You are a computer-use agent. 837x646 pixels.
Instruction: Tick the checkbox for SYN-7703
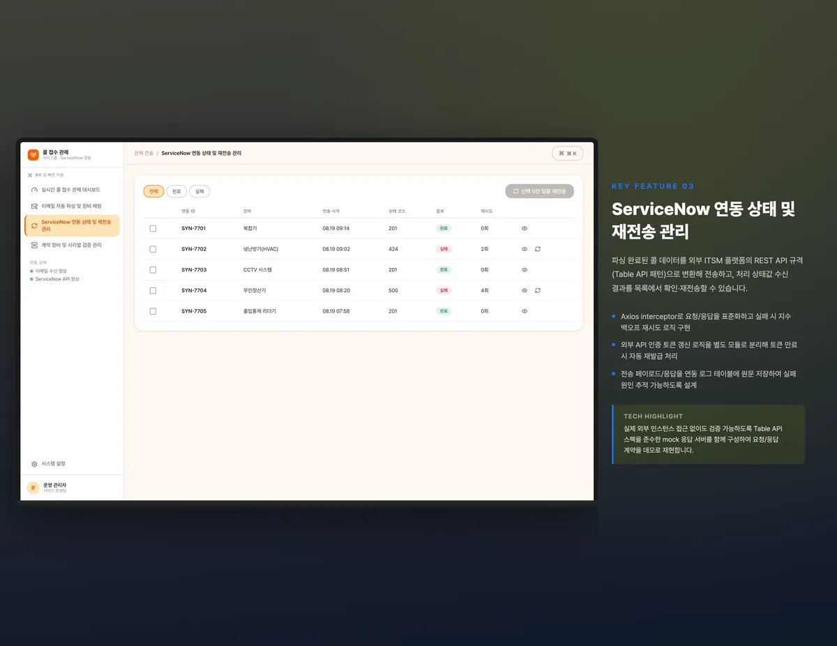(153, 270)
